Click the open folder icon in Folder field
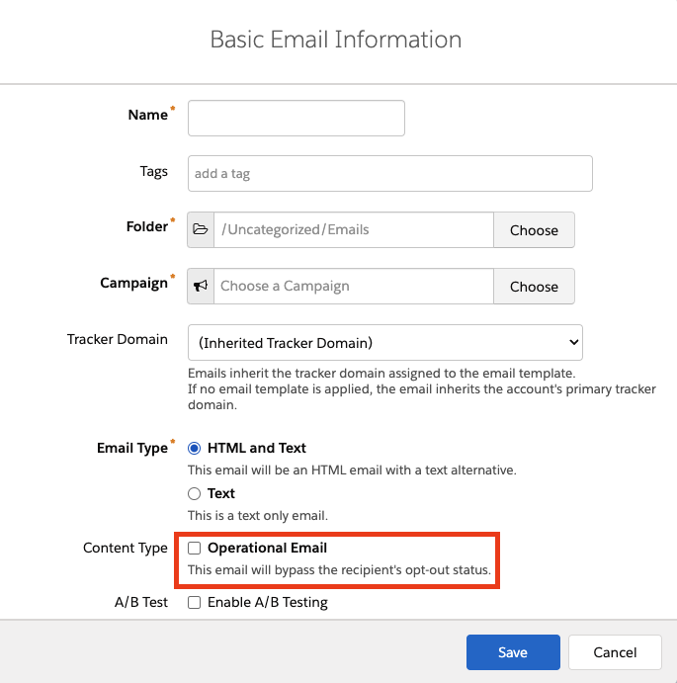The width and height of the screenshot is (677, 683). tap(201, 229)
